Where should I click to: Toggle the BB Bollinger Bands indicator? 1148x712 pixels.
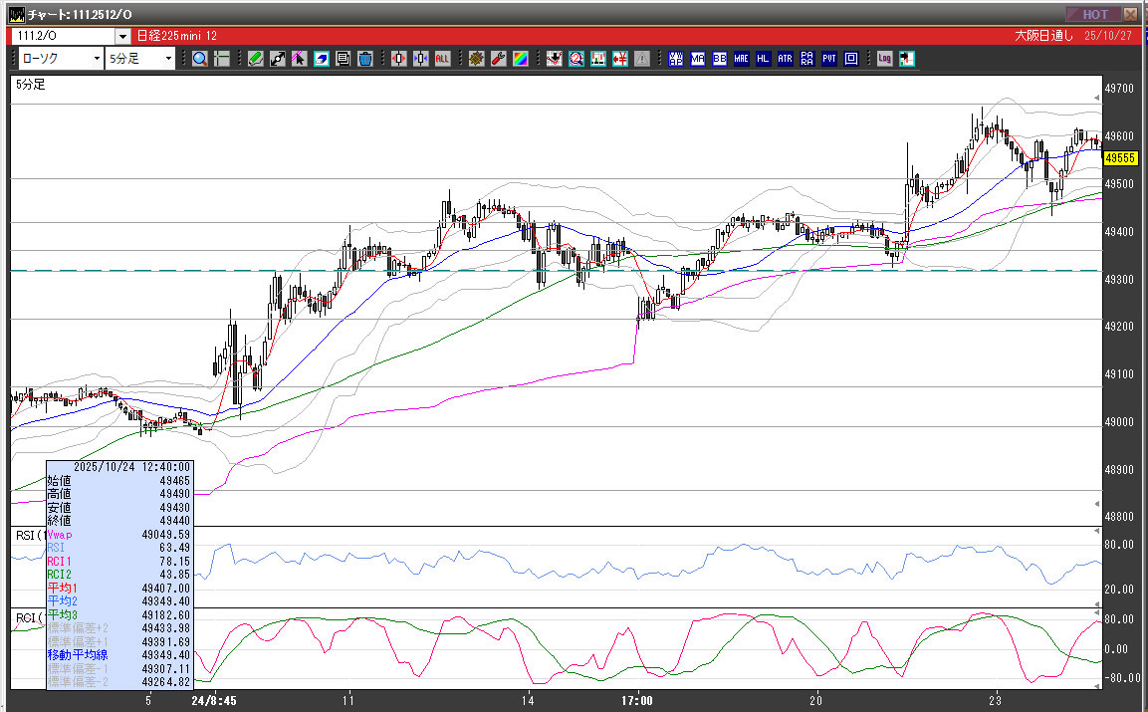(x=720, y=59)
